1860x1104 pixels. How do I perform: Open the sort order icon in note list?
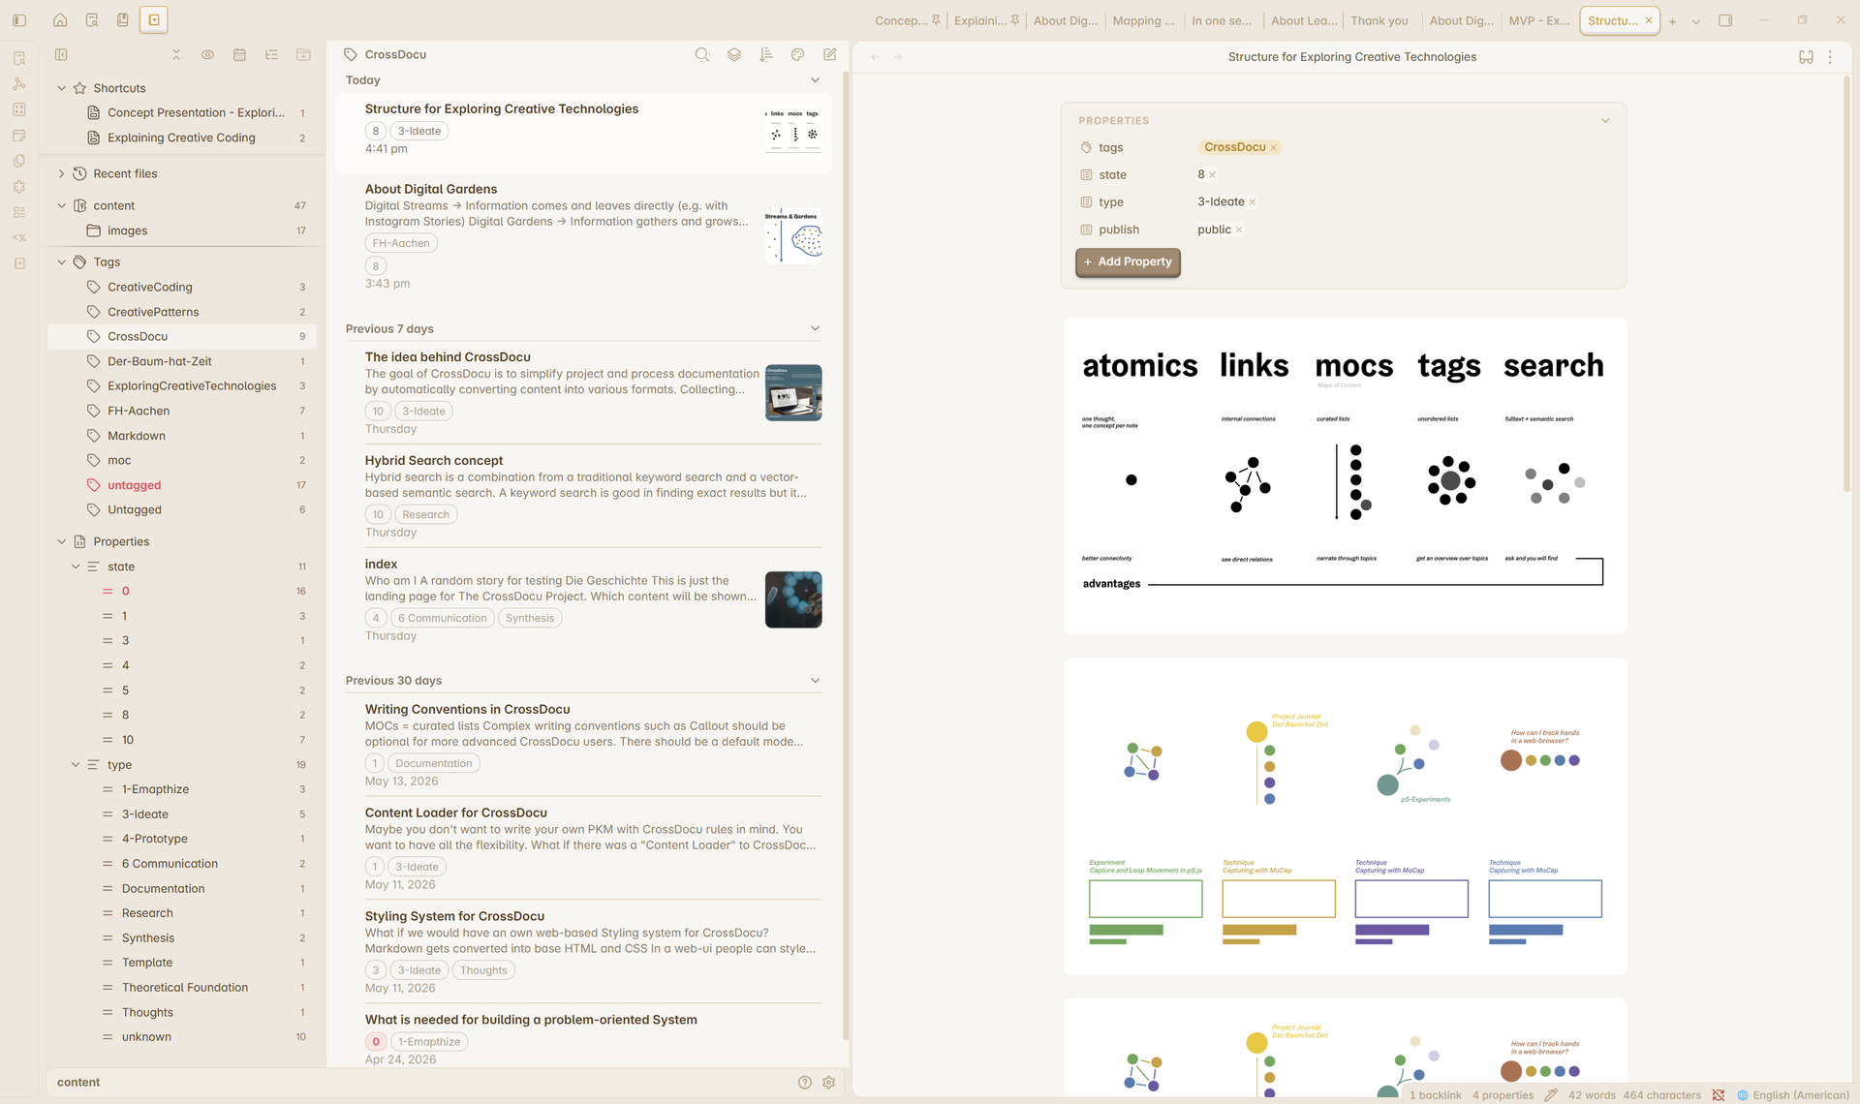766,55
